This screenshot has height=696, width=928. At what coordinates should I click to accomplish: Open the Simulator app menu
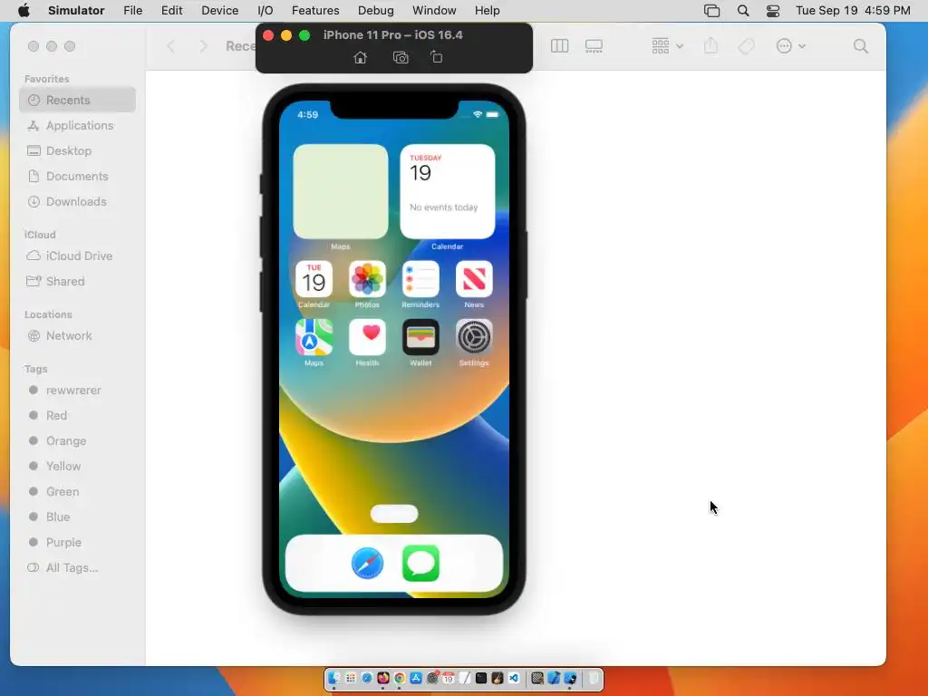tap(76, 11)
